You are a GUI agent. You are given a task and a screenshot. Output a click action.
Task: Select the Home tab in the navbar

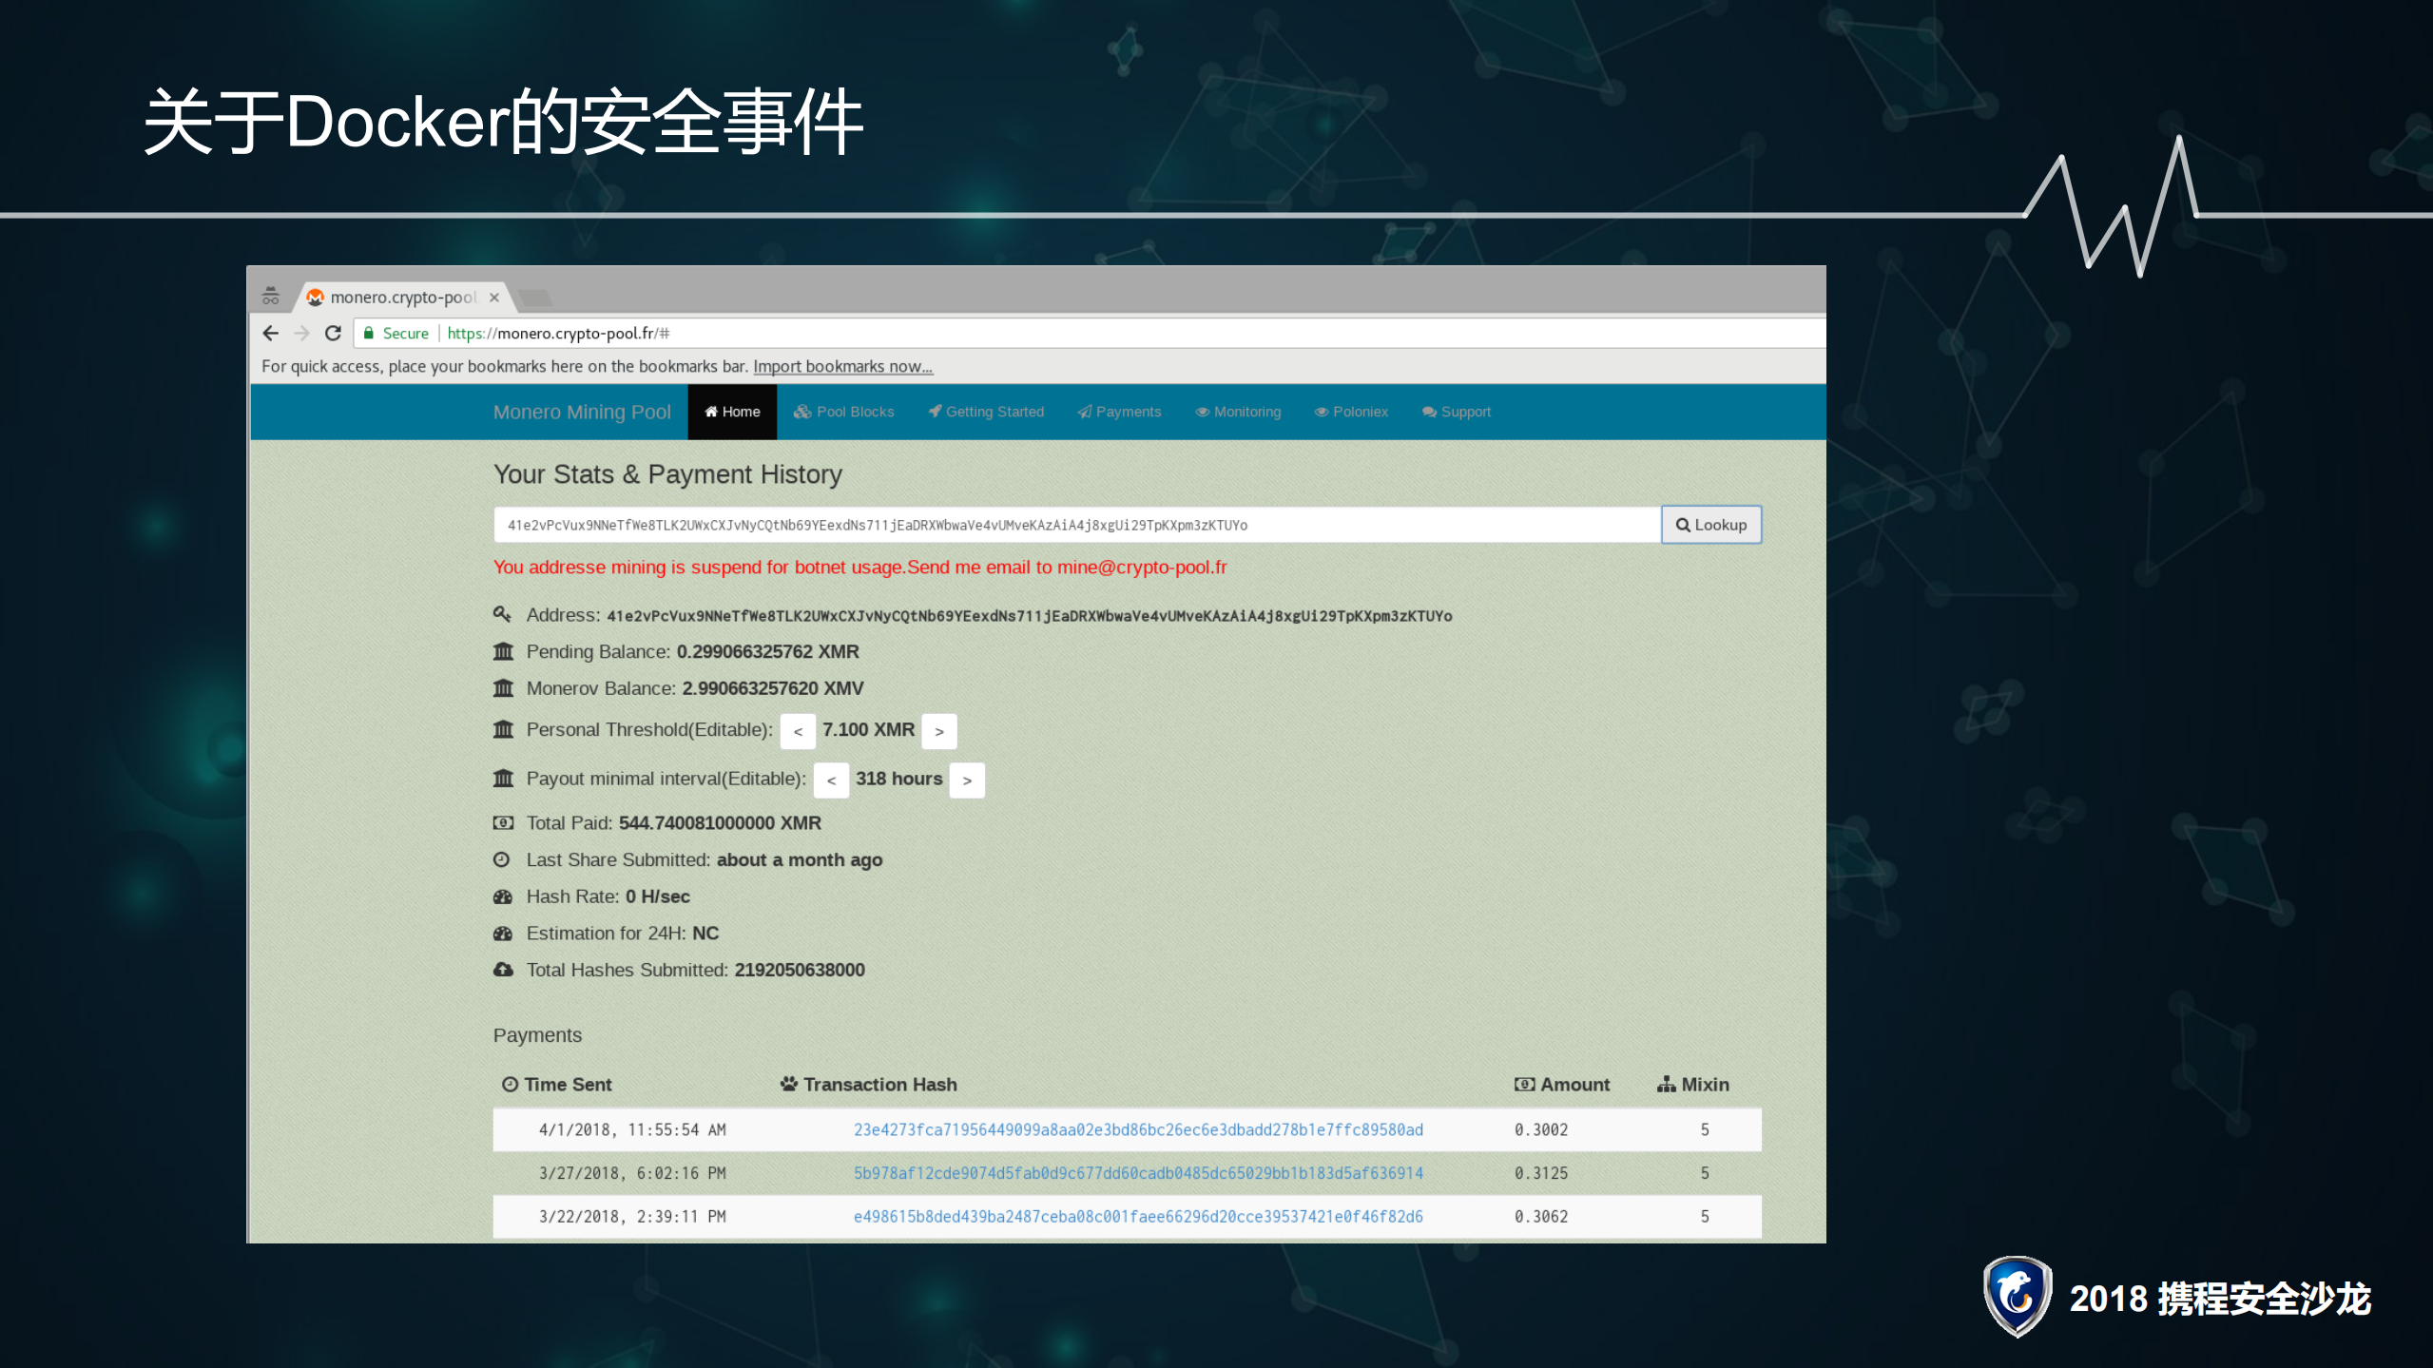pos(731,412)
